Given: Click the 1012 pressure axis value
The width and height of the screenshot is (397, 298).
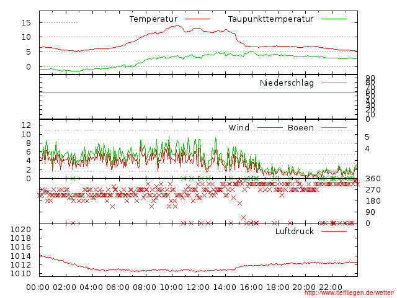Looking at the screenshot, I should coord(20,265).
